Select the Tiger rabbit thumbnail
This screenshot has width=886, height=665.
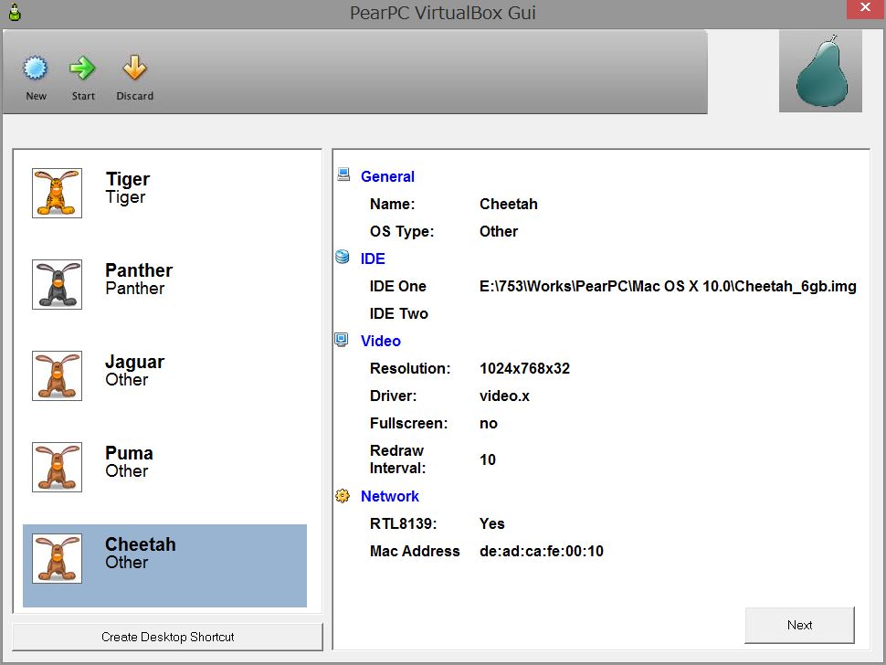pyautogui.click(x=57, y=193)
